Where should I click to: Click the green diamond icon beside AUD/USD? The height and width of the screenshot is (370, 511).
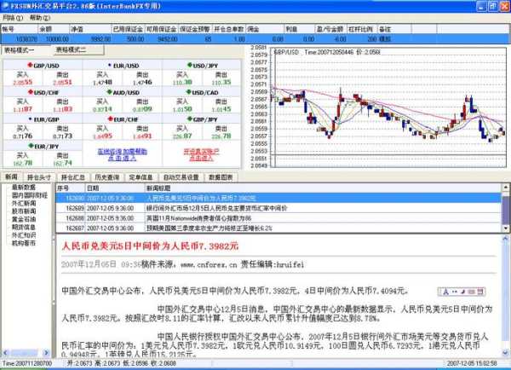[110, 92]
